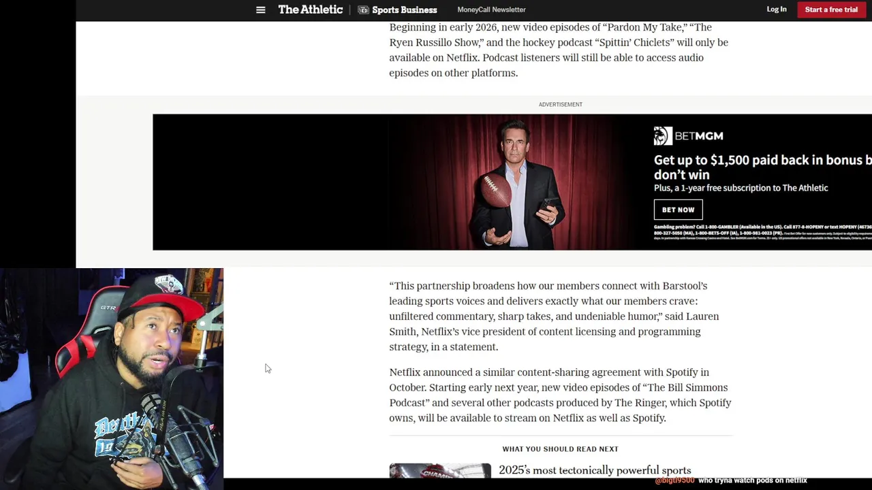Click the Sports Business newspaper icon
Screen dimensions: 872x490
363,10
